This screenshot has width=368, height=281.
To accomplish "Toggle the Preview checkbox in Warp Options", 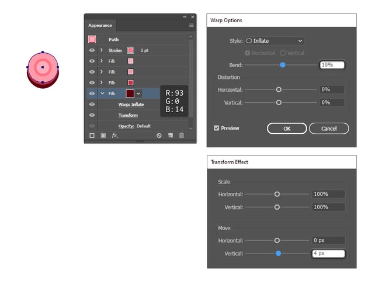I will click(216, 128).
